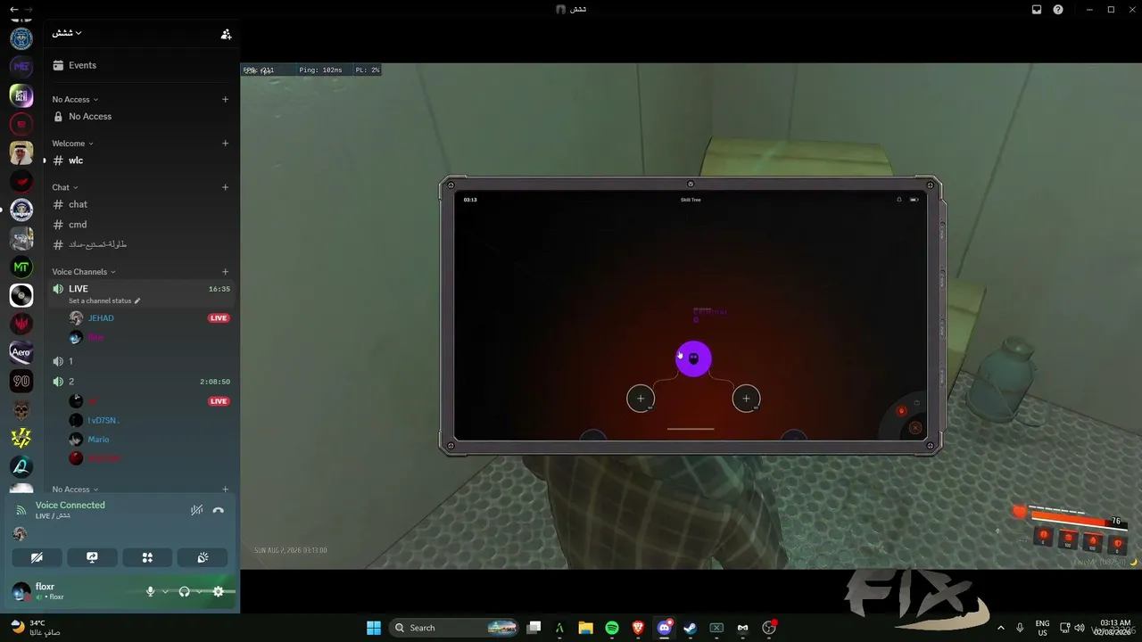Open the soundboard
The height and width of the screenshot is (642, 1142).
(203, 557)
